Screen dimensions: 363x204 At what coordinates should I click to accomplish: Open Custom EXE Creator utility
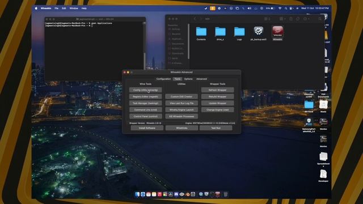pyautogui.click(x=181, y=96)
